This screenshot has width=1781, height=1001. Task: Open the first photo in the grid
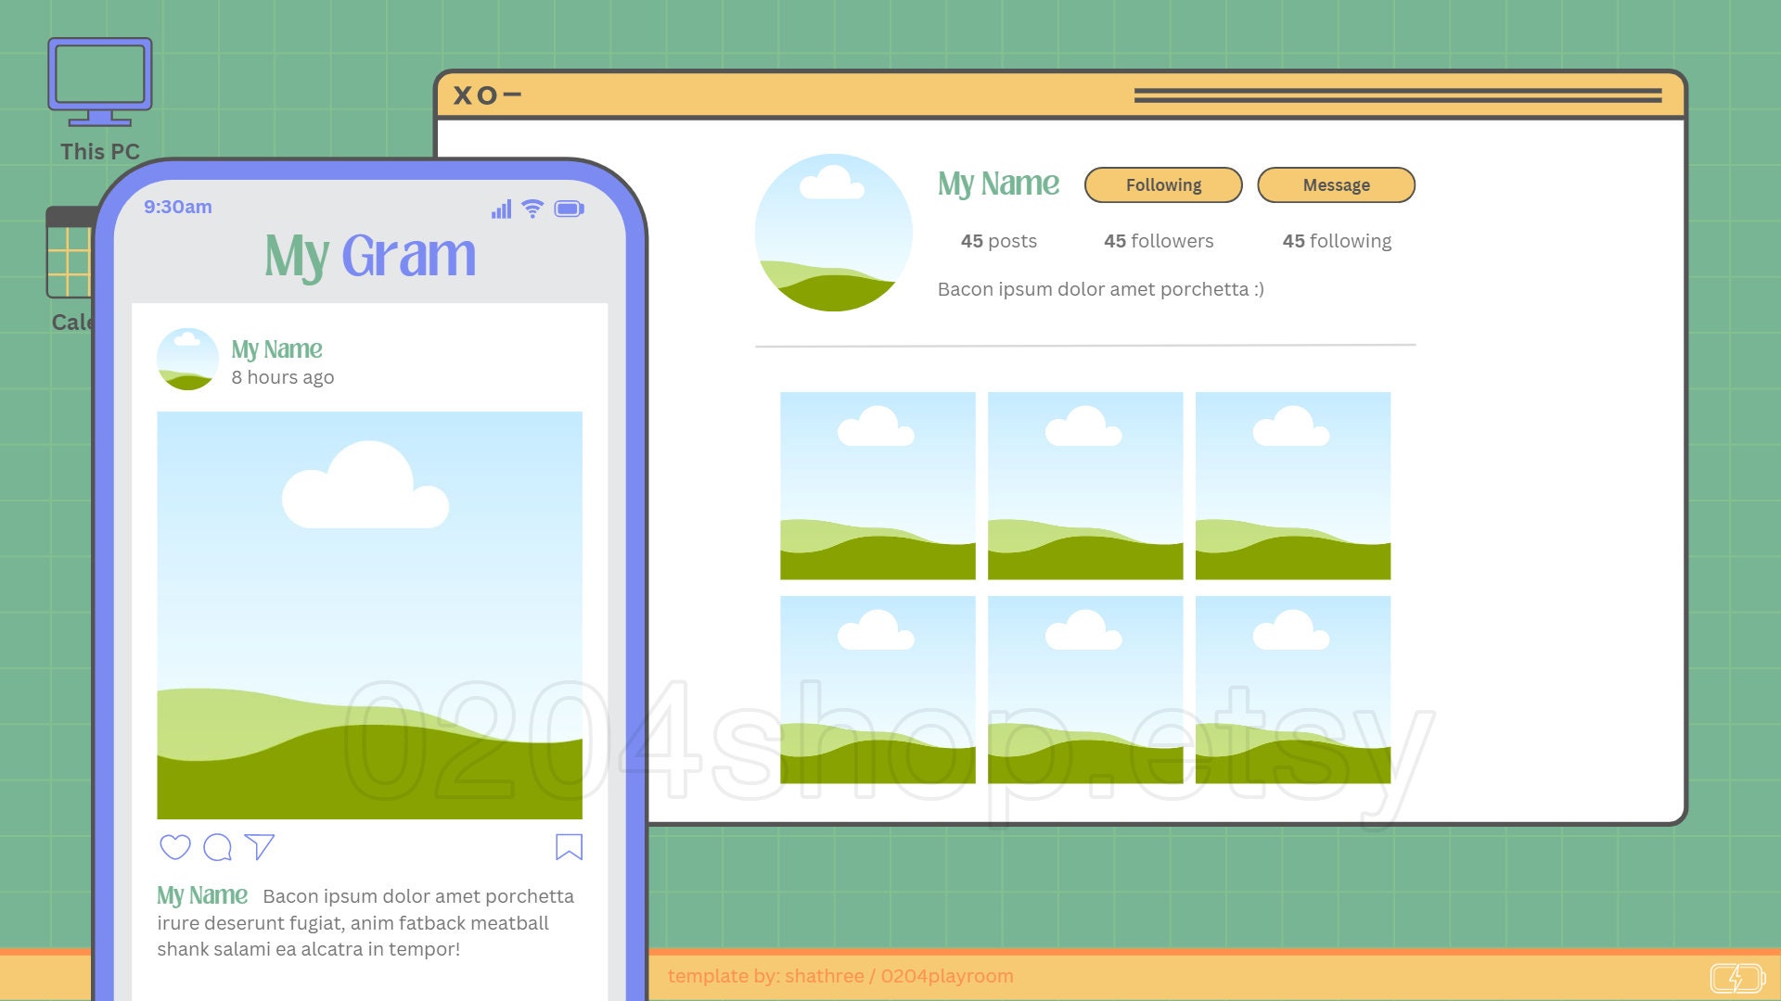[878, 485]
